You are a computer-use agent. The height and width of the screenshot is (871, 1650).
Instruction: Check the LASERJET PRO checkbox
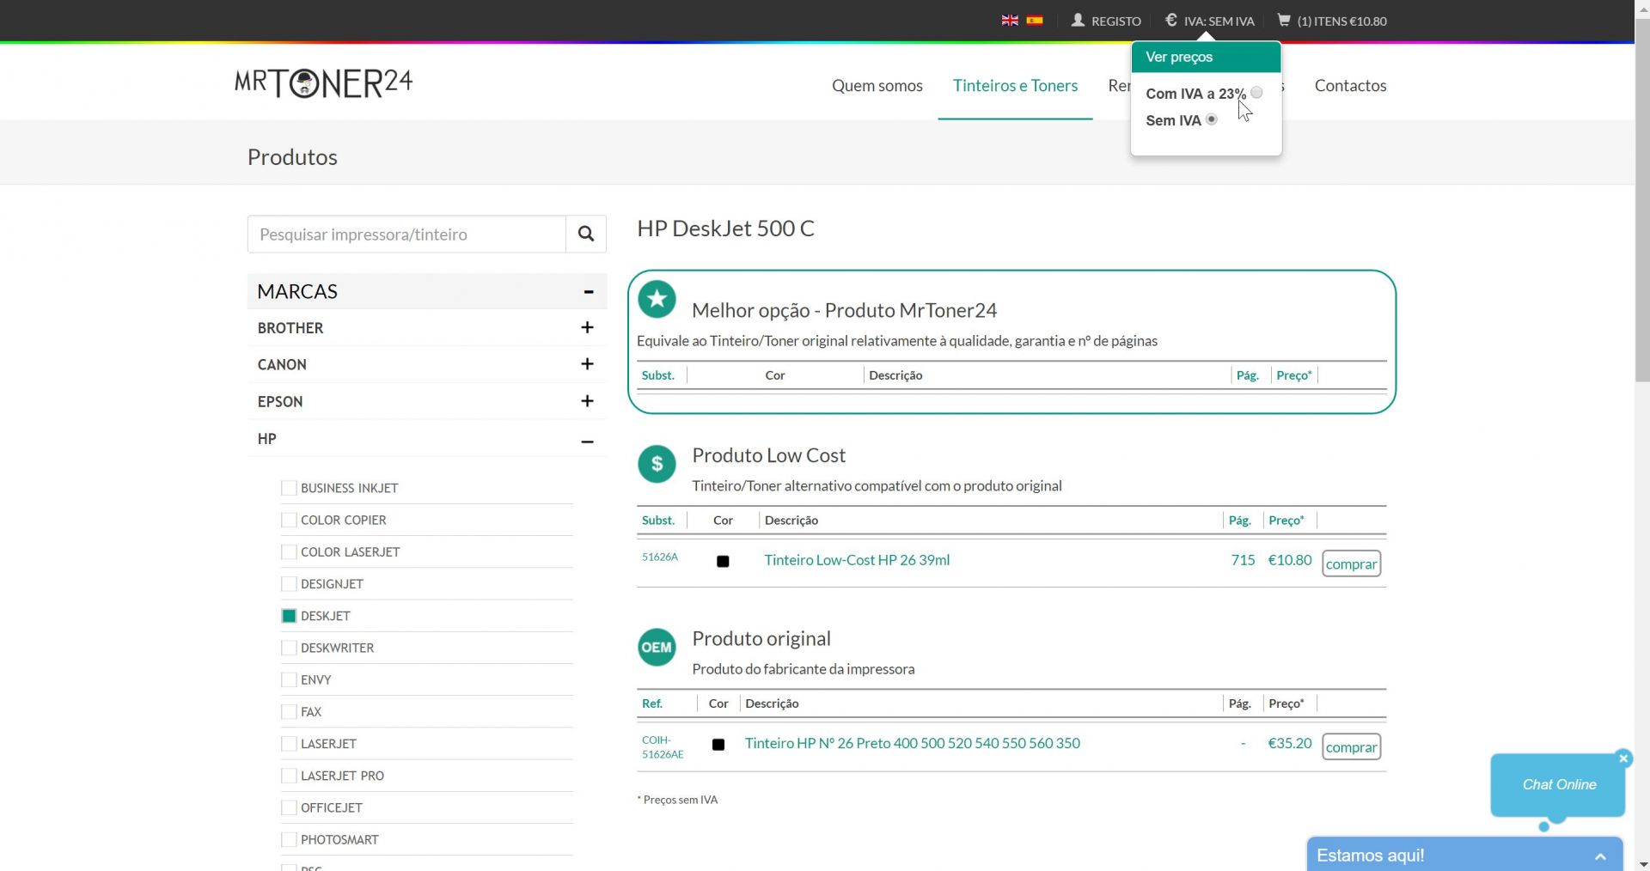289,776
